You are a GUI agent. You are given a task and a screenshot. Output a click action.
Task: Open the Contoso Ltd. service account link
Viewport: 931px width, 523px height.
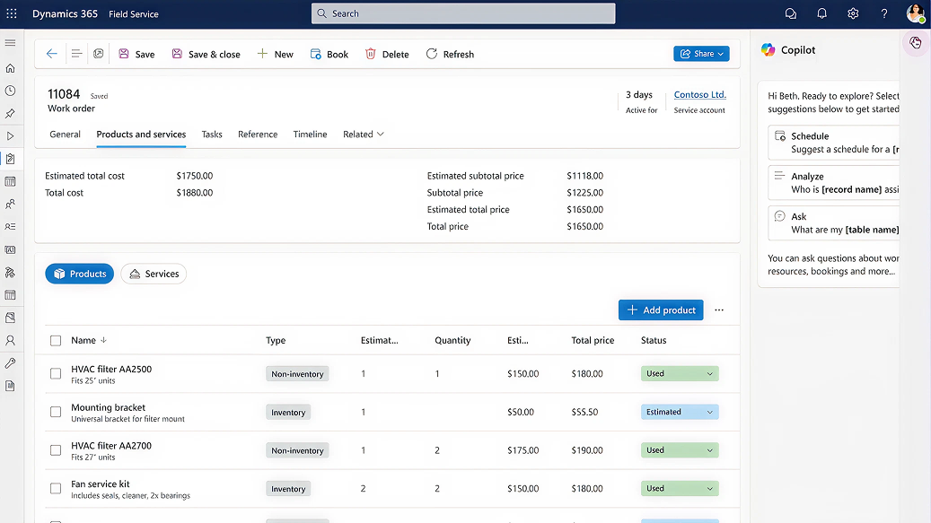pyautogui.click(x=699, y=95)
